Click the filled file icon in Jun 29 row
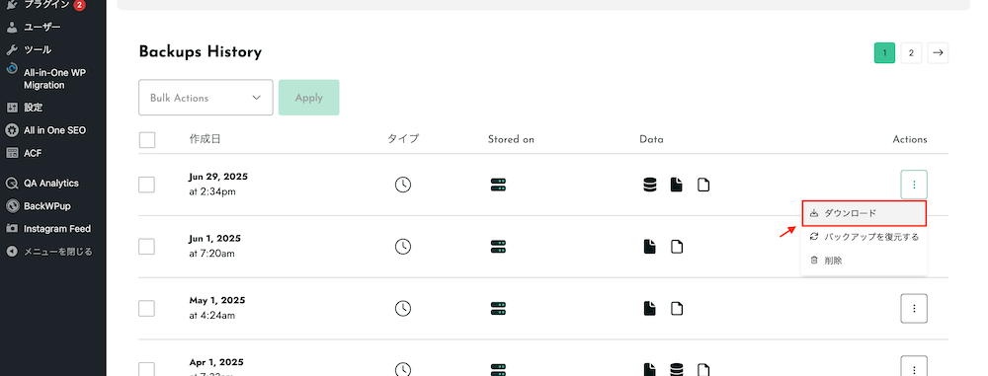This screenshot has height=376, width=988. pyautogui.click(x=676, y=185)
